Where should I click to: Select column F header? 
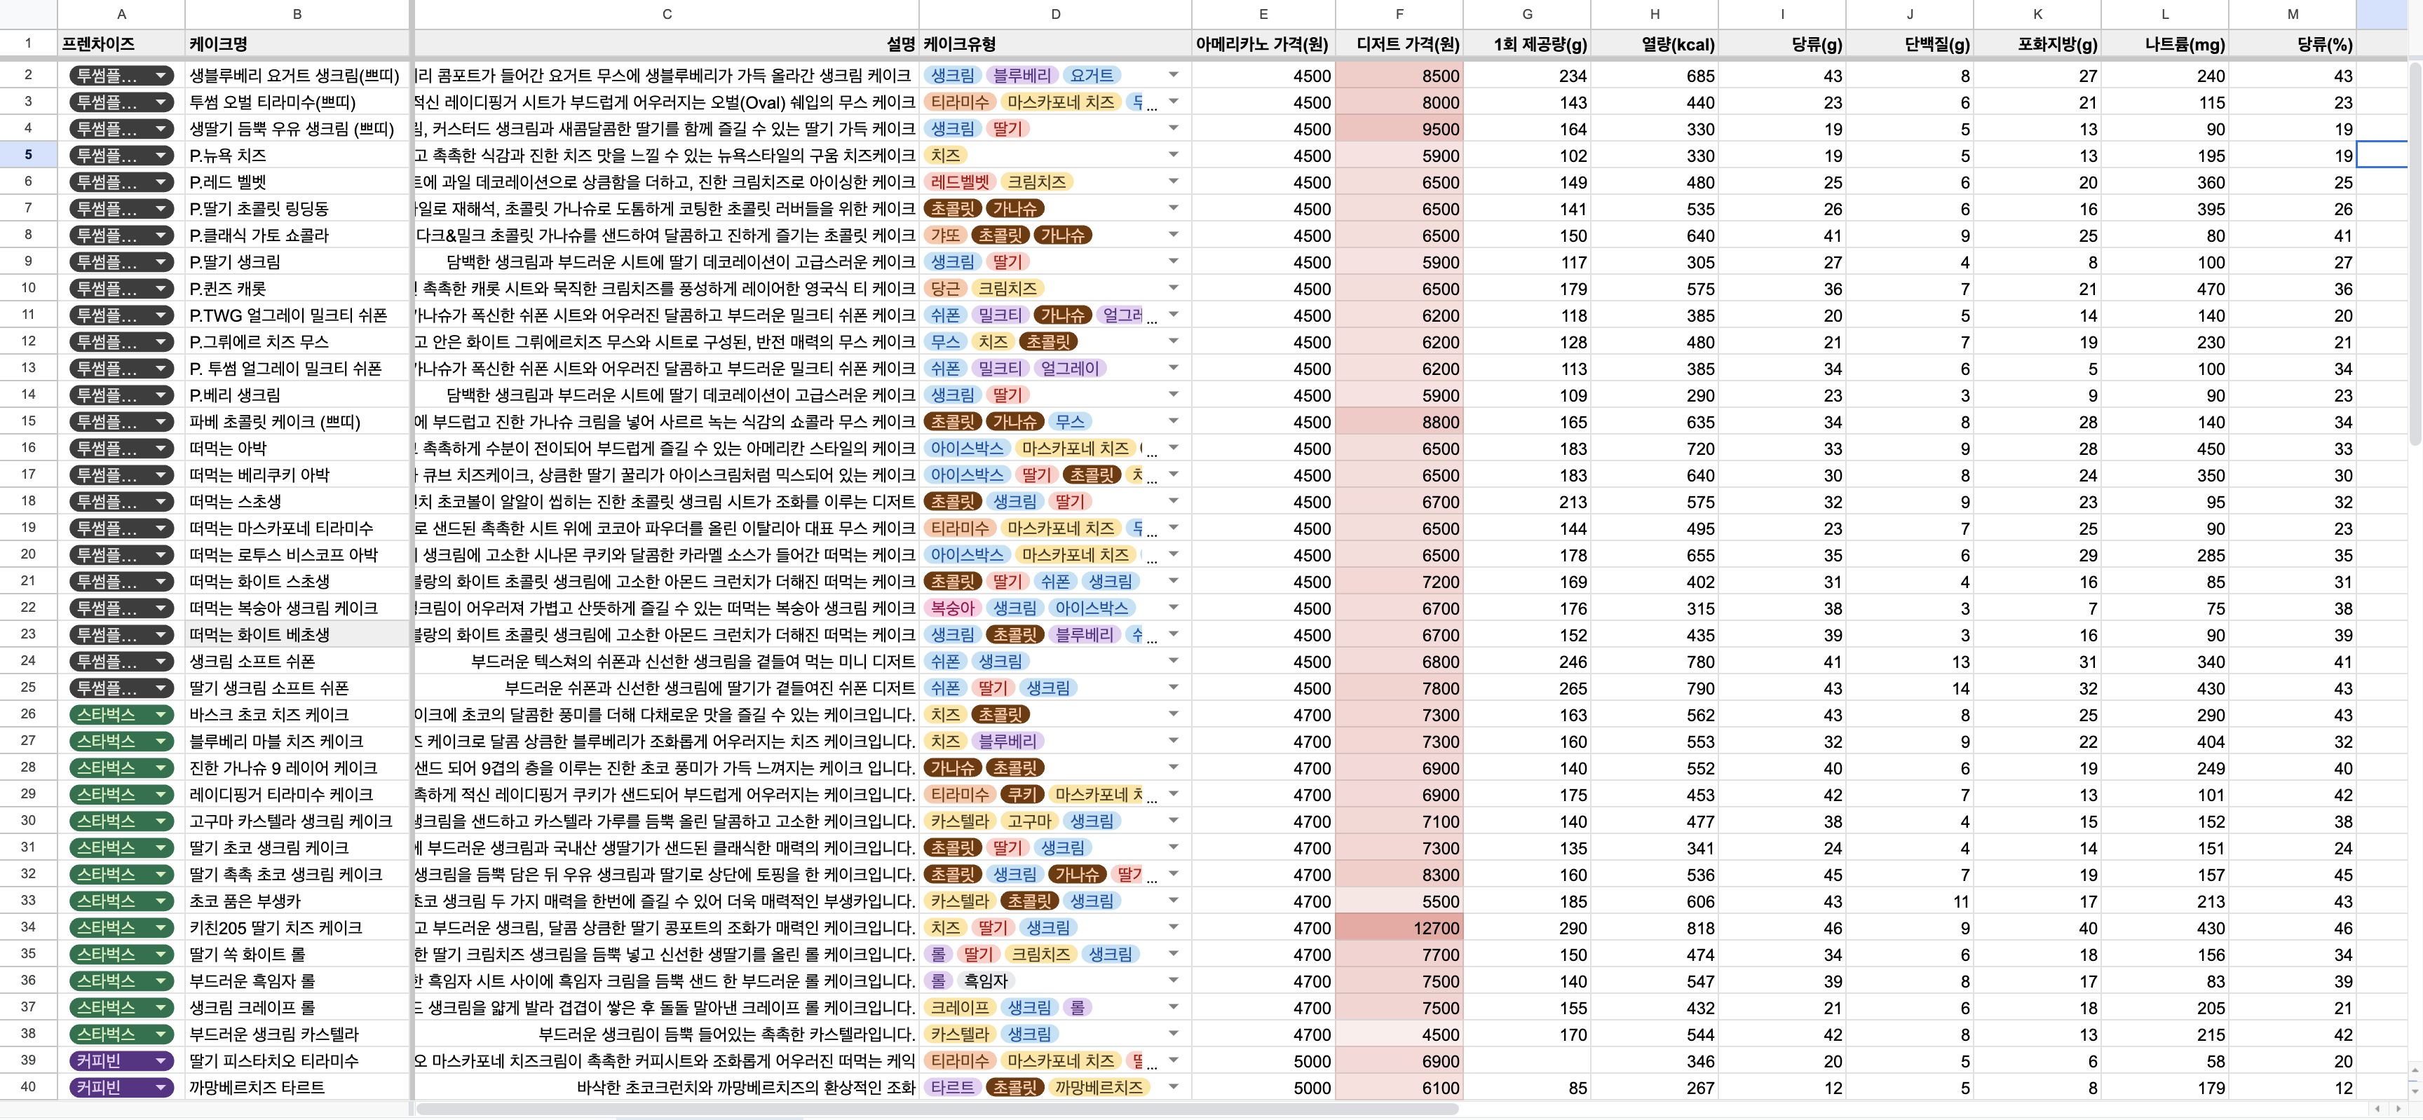pos(1399,14)
